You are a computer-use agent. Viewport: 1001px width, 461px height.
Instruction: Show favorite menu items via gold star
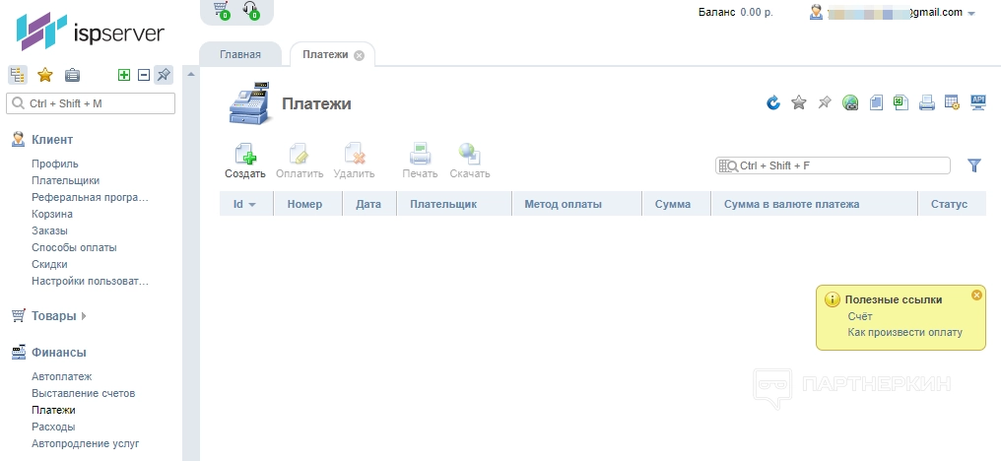44,75
